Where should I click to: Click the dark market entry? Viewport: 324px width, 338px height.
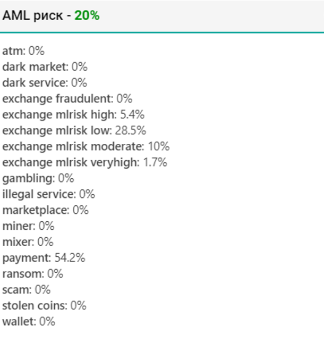[45, 67]
